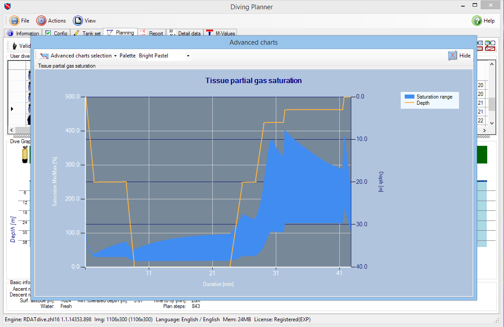Expand the Advanced charts selection dropdown
The image size is (504, 327).
pos(115,56)
